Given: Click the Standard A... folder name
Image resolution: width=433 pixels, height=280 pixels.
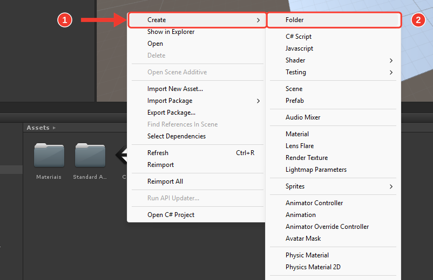Looking at the screenshot, I should pos(90,177).
